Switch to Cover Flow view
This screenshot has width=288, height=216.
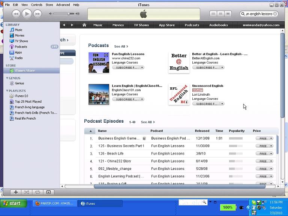point(228,14)
